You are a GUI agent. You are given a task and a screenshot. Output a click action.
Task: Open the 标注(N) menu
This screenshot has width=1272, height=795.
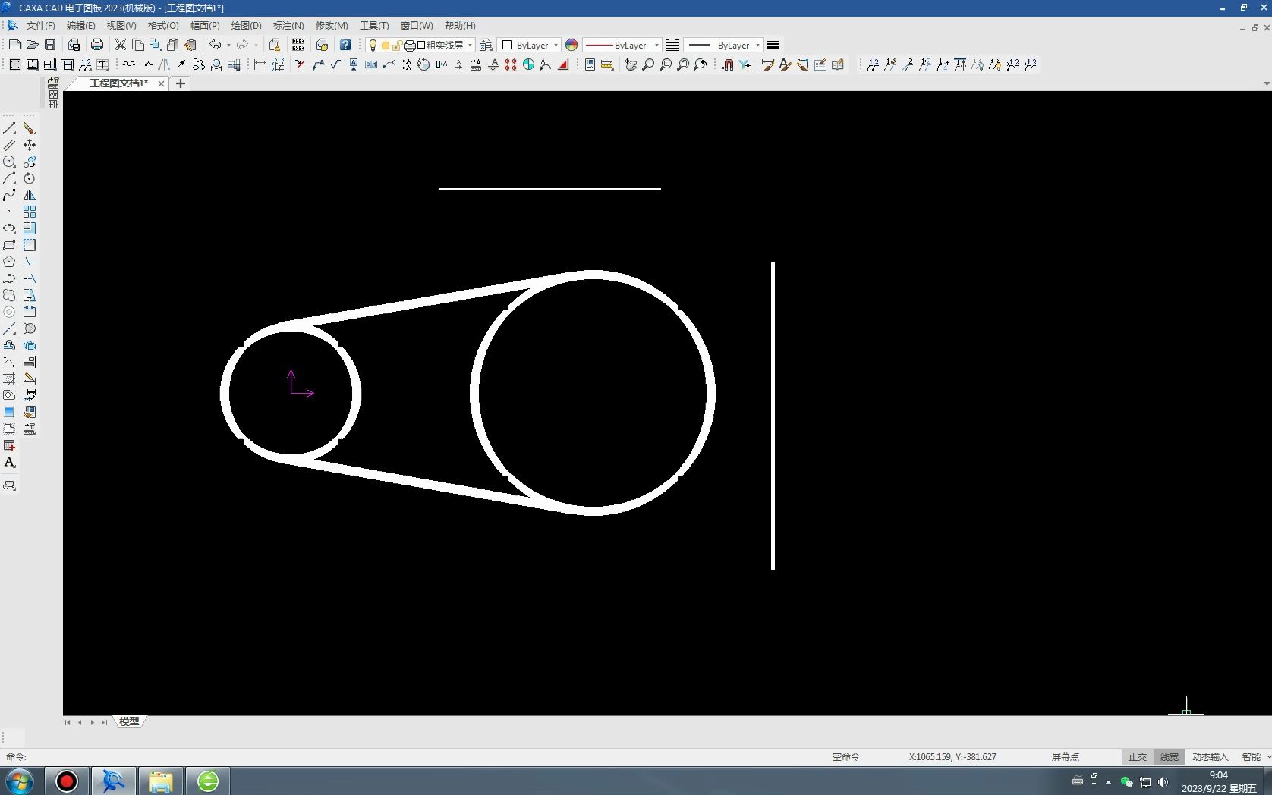click(x=288, y=25)
